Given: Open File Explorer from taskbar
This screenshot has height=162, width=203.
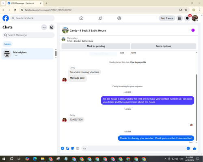Looking at the screenshot, I should pyautogui.click(x=43, y=159).
